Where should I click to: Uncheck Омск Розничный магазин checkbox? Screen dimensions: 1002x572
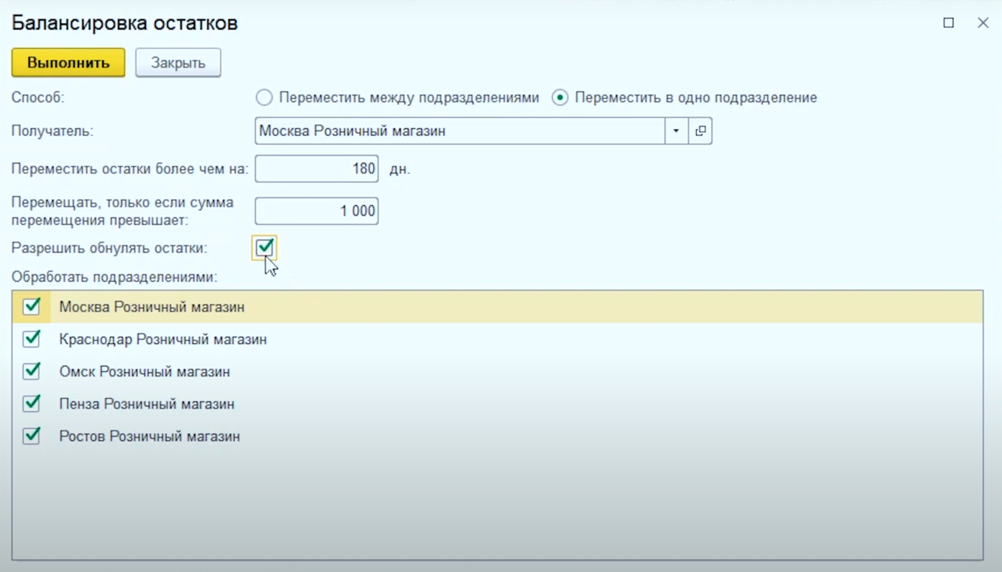pyautogui.click(x=31, y=371)
